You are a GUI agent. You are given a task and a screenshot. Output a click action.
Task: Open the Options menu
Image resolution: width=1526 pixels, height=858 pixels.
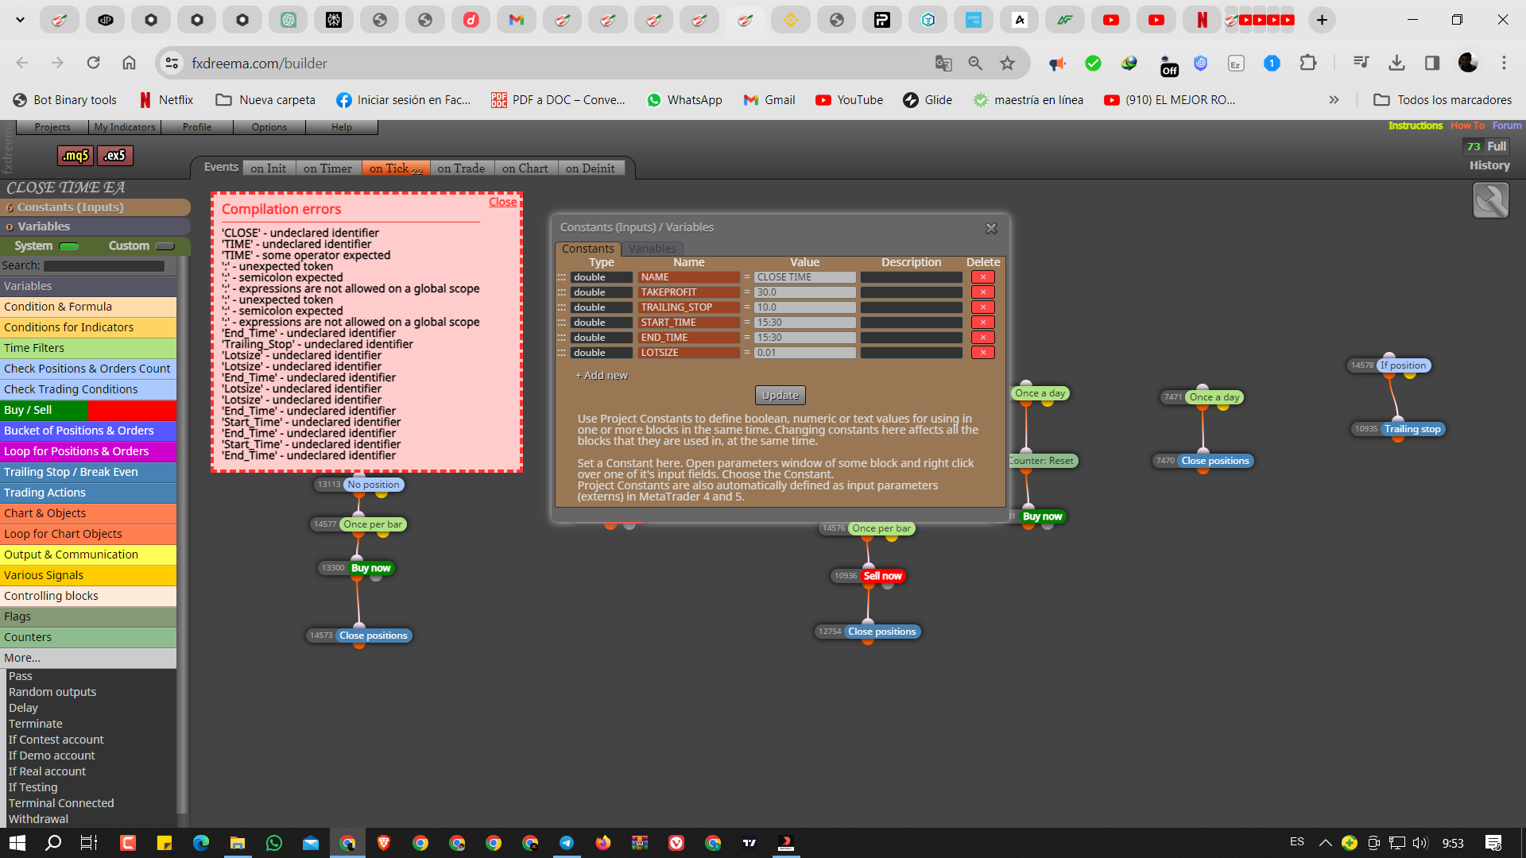[x=269, y=127]
